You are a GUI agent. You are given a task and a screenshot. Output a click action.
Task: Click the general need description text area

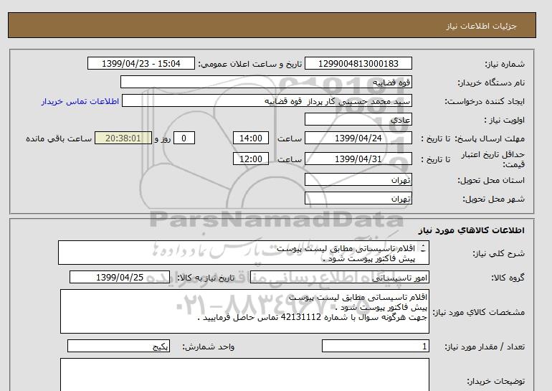point(244,253)
